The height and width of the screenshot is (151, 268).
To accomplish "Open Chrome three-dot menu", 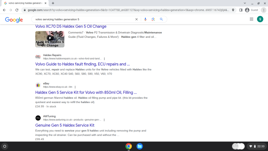I will pos(264,10).
